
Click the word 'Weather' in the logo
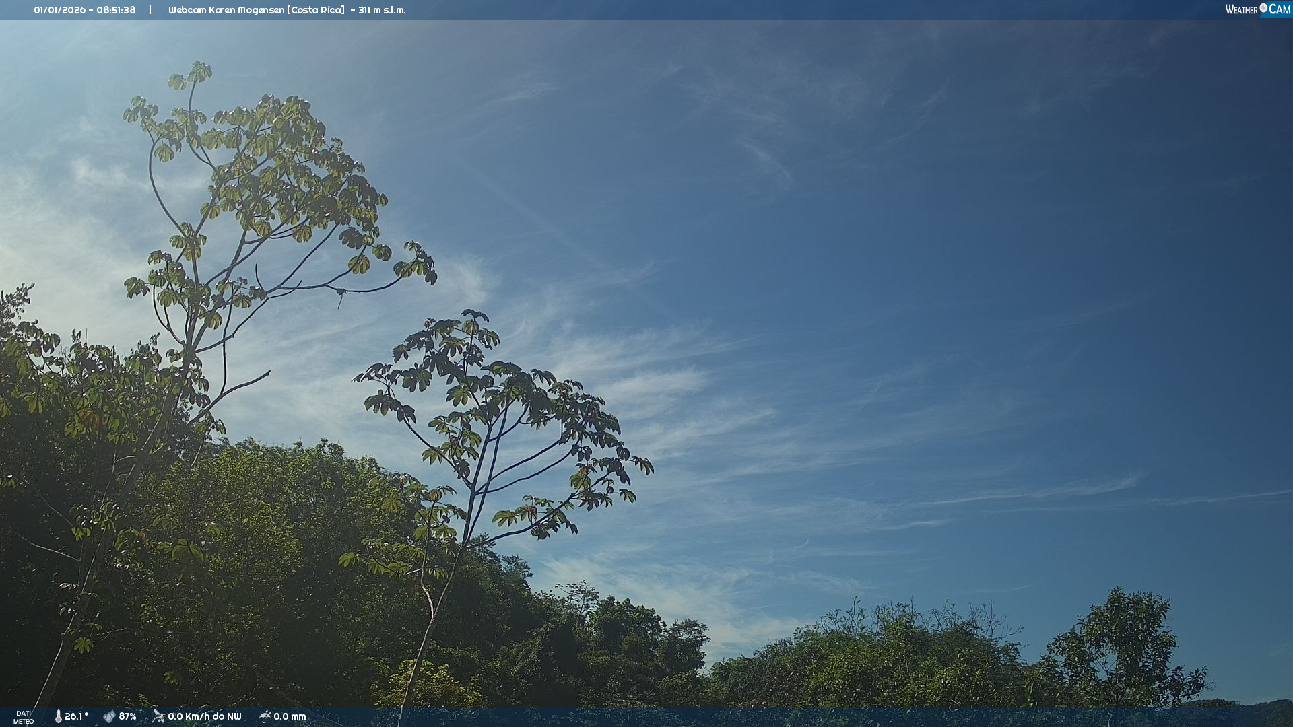[x=1241, y=9]
